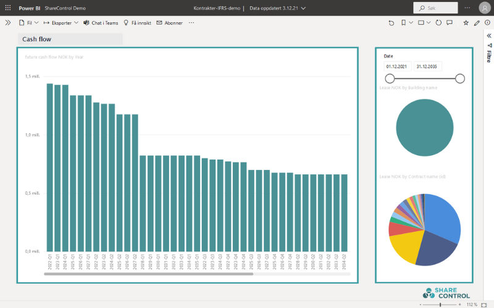This screenshot has width=494, height=308.
Task: Click the view rectangle icon
Action: tap(421, 23)
